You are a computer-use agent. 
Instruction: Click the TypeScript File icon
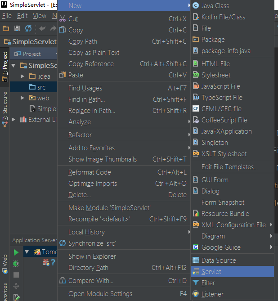coord(196,97)
